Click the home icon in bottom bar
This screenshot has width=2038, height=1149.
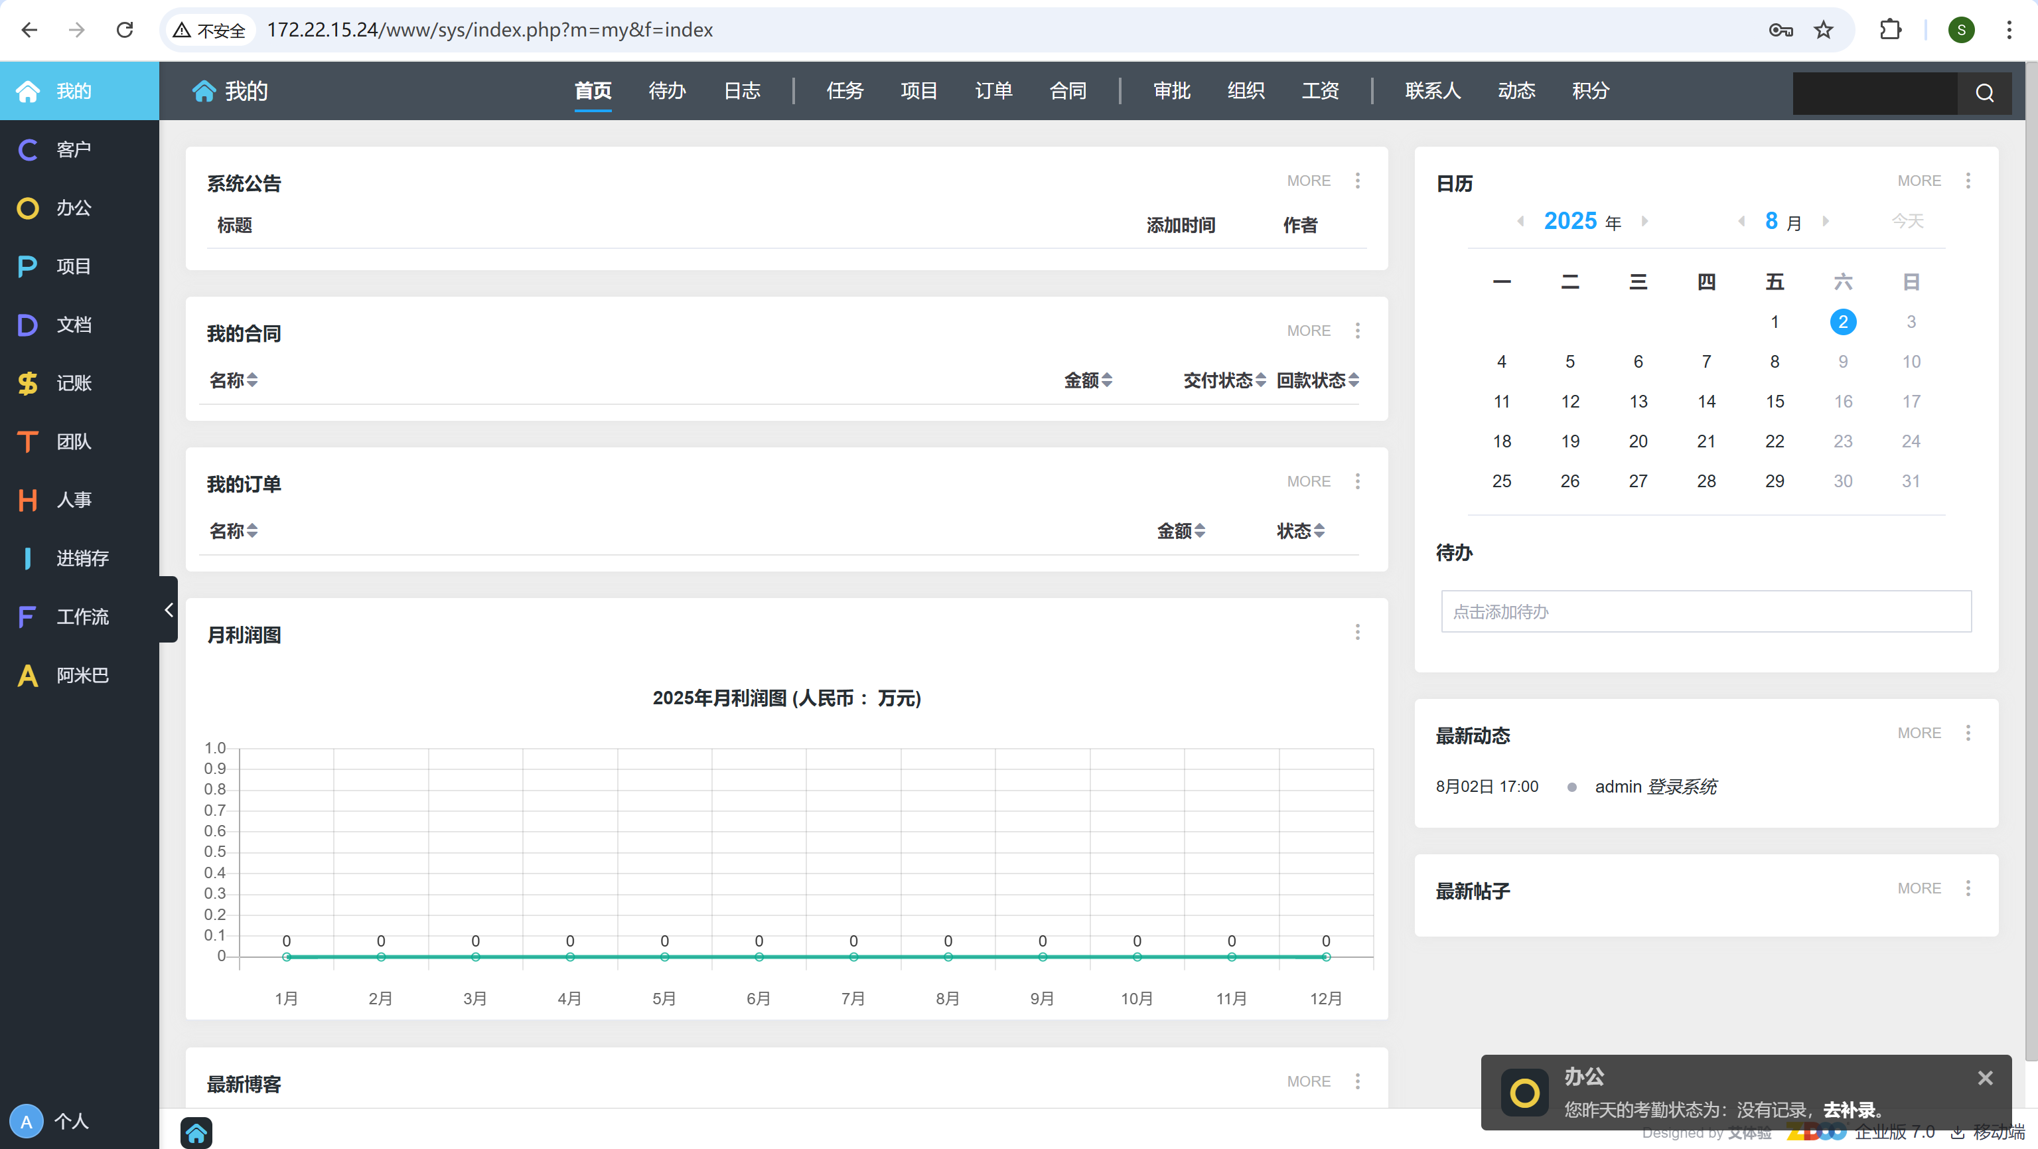pyautogui.click(x=196, y=1132)
